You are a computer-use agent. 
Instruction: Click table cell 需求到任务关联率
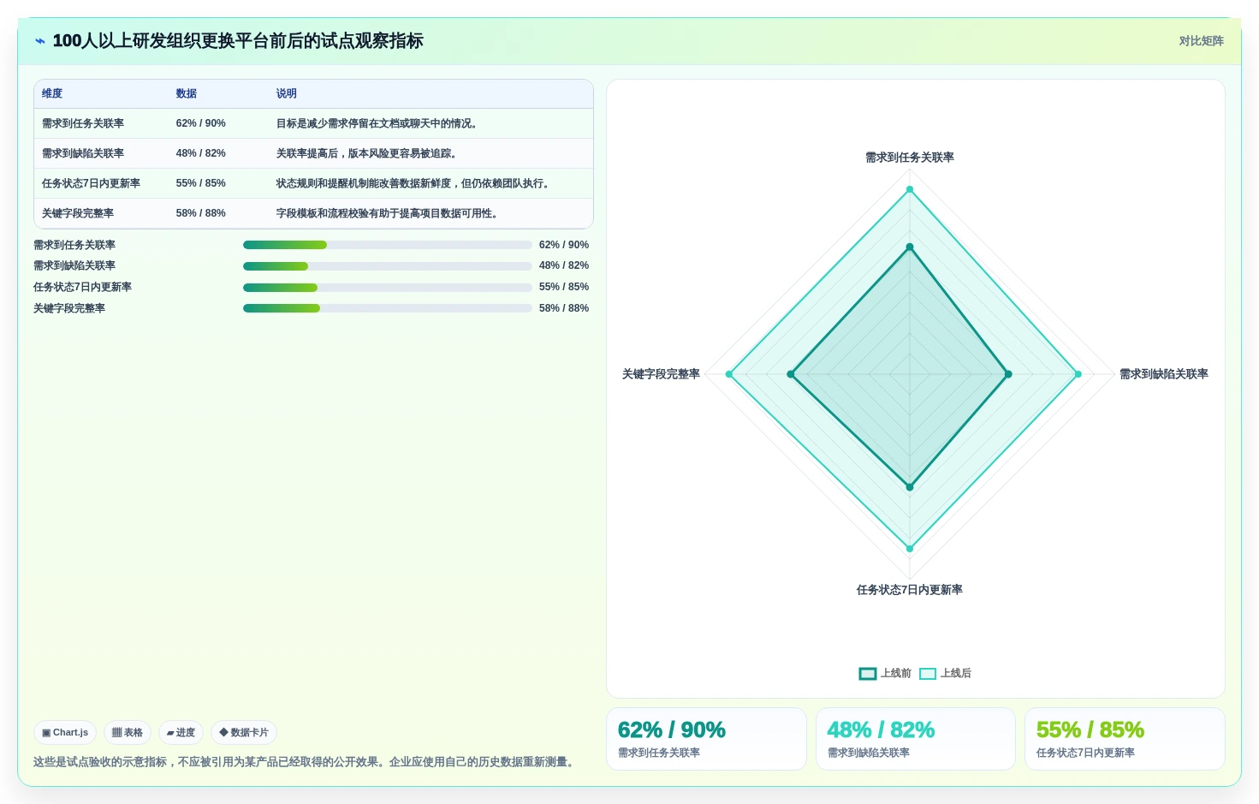click(83, 124)
